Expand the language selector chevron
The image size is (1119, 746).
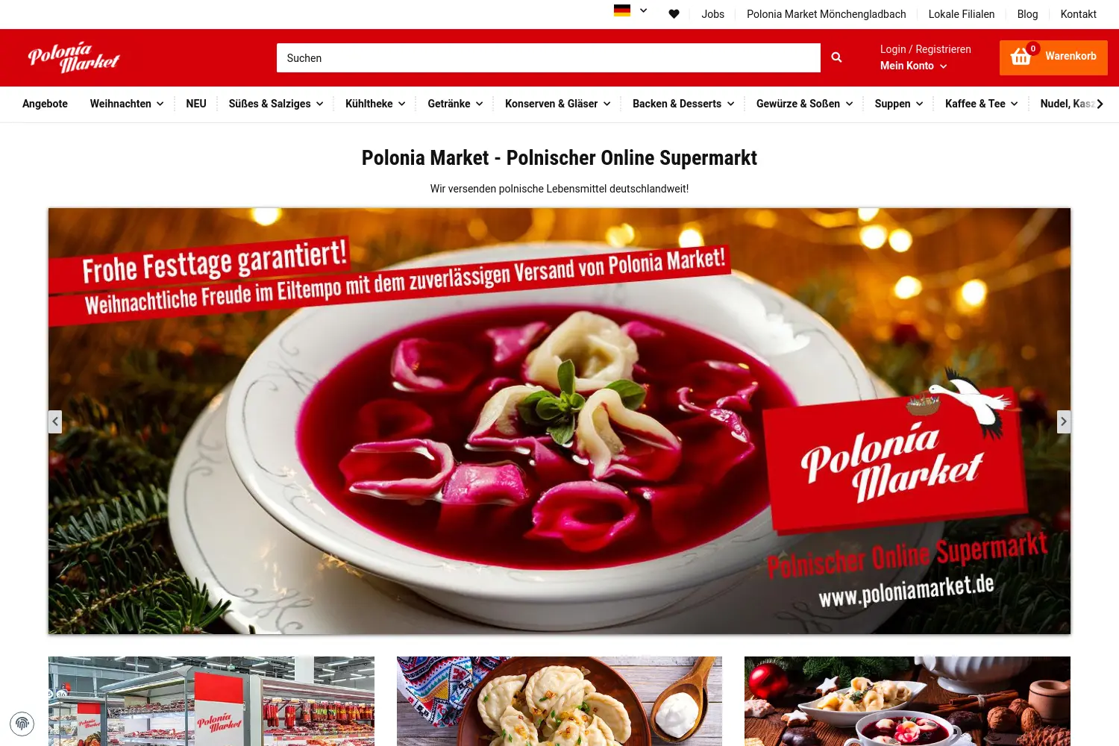click(x=643, y=10)
